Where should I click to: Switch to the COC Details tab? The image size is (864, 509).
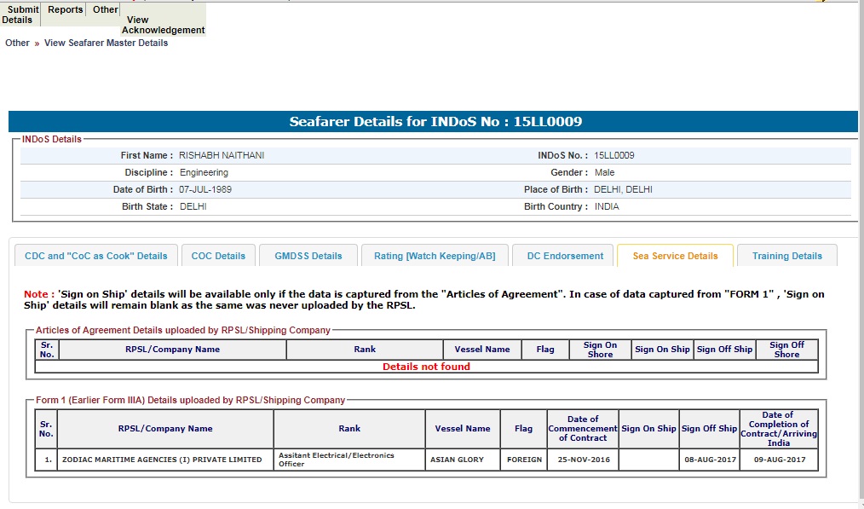click(x=218, y=256)
